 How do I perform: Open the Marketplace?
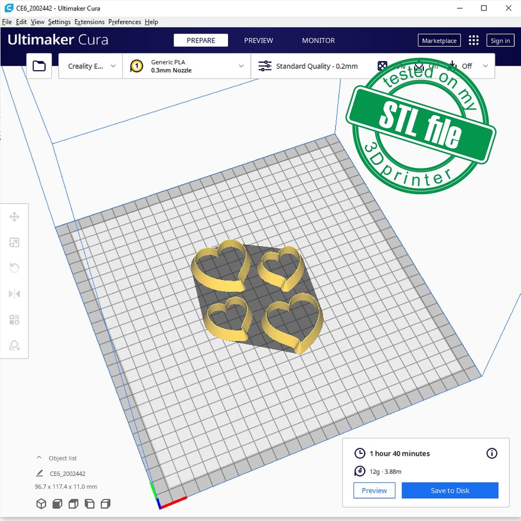click(439, 41)
